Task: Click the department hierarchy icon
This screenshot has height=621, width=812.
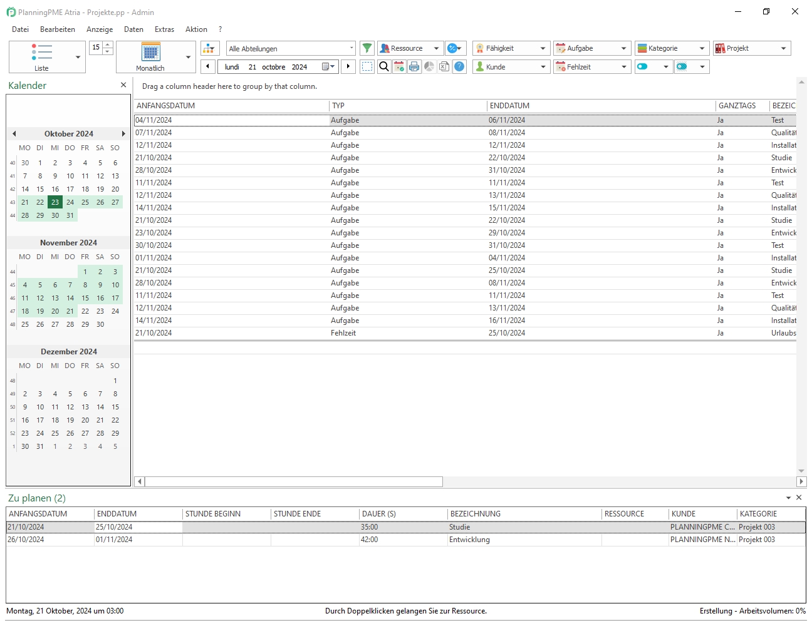Action: [x=210, y=48]
